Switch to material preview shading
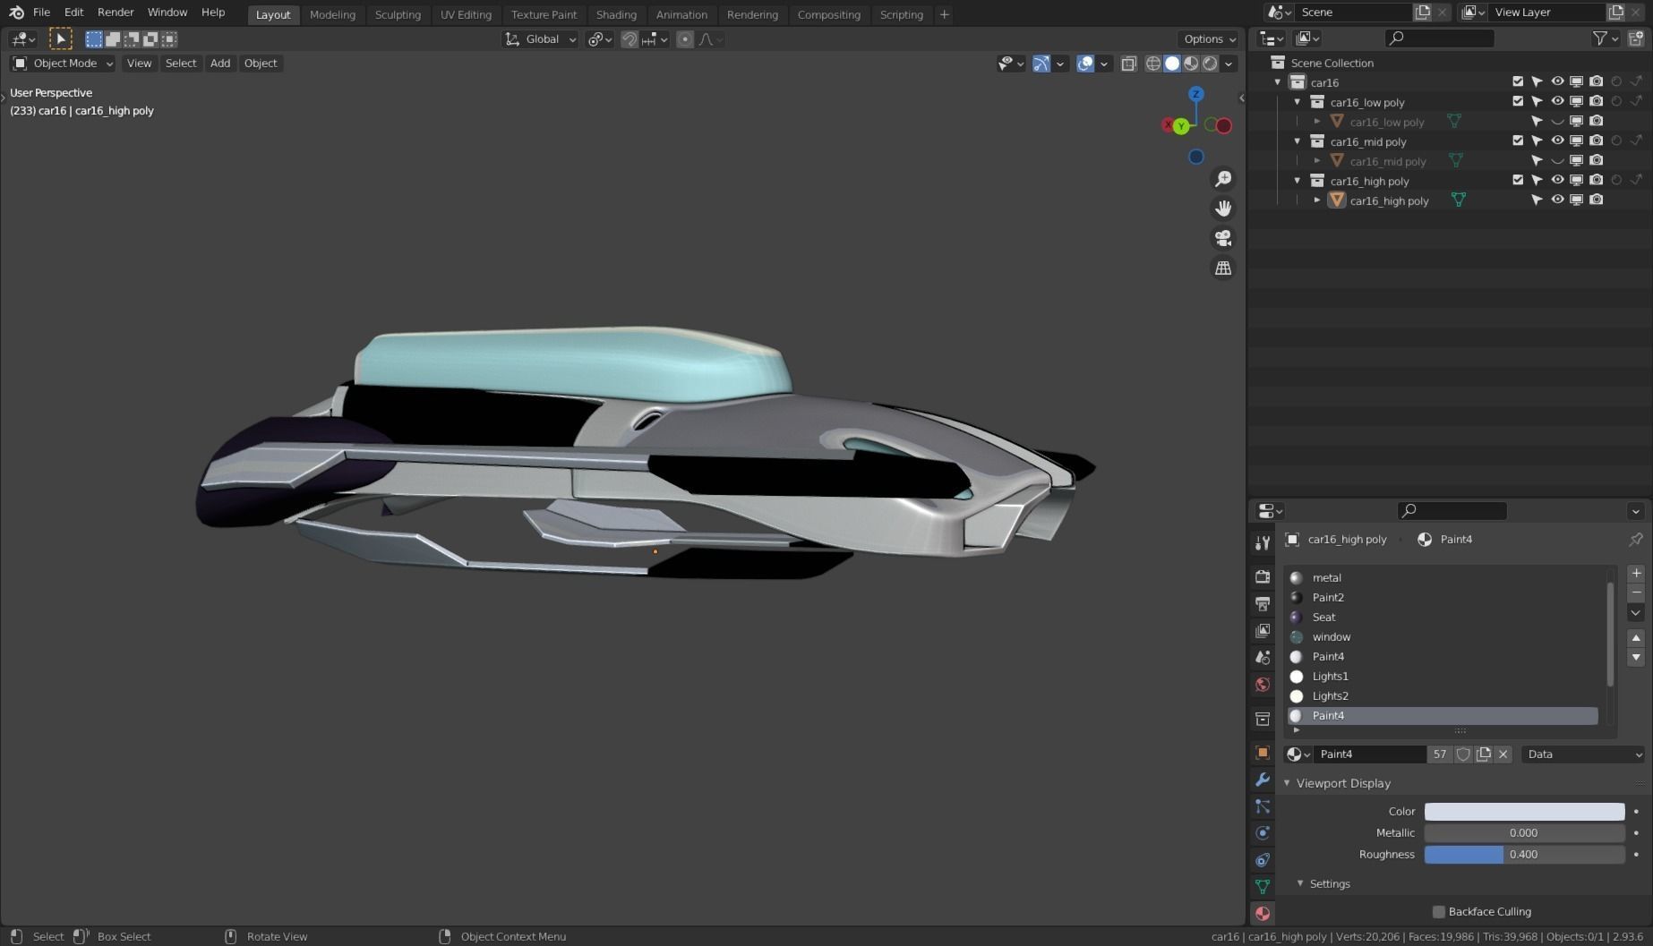1653x946 pixels. [1191, 64]
